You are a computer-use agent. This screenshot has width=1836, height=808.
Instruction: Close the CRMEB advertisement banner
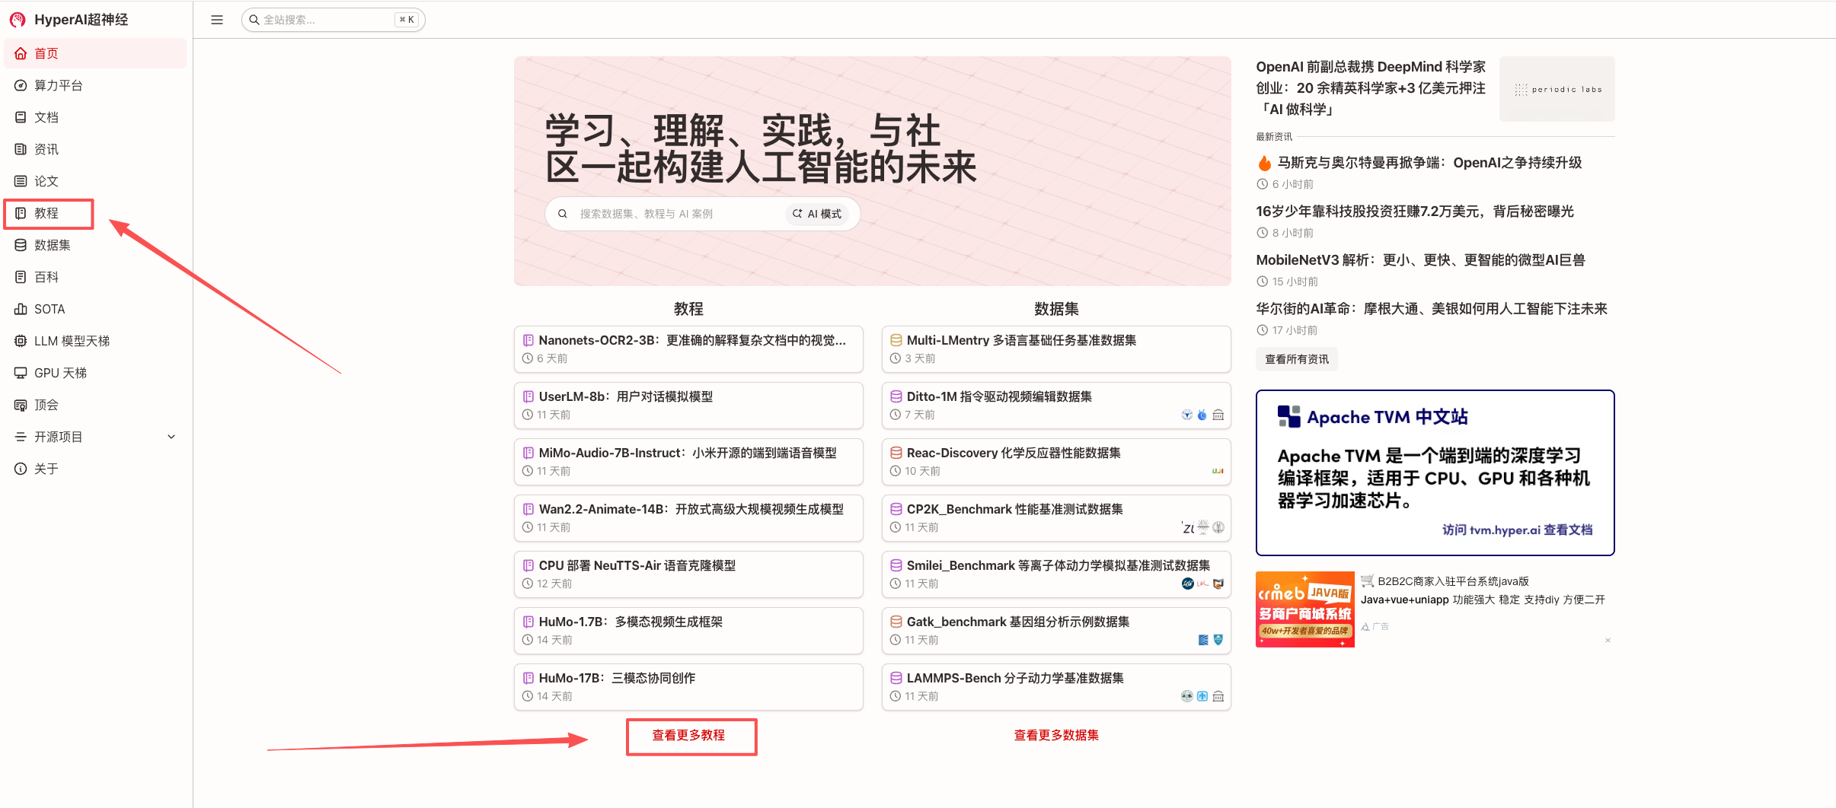tap(1607, 641)
